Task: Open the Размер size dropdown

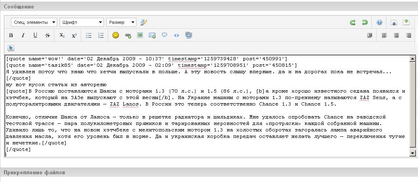Action: click(121, 22)
